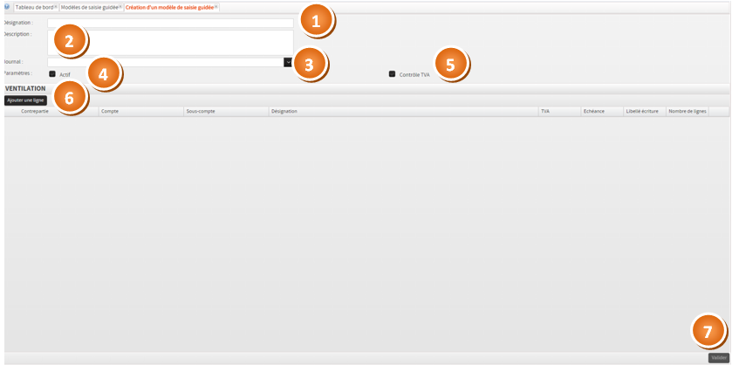Click the Libellé écriture column header

[x=645, y=111]
